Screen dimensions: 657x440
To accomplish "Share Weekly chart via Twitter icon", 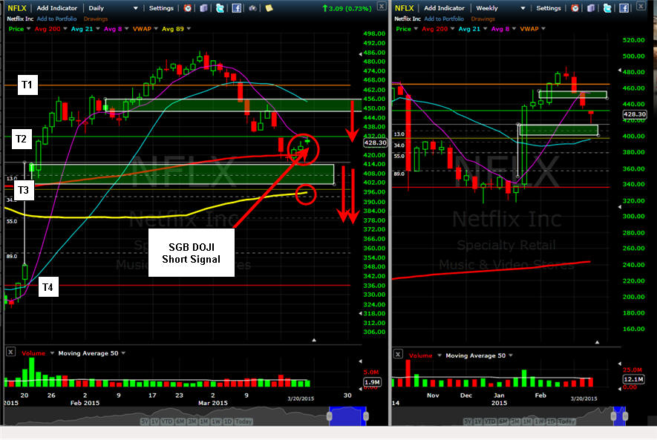I will (x=607, y=8).
